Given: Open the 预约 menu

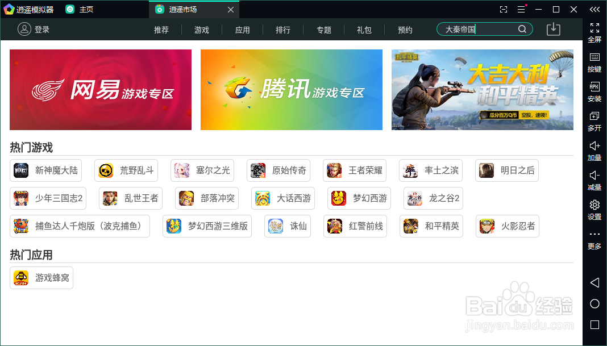Looking at the screenshot, I should pos(405,30).
